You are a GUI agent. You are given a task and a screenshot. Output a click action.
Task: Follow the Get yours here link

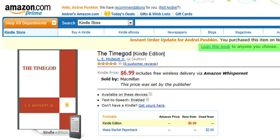[x=151, y=105]
